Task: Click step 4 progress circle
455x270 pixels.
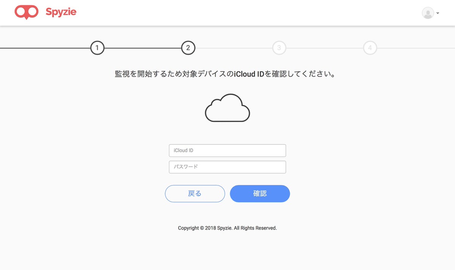Action: coord(370,48)
